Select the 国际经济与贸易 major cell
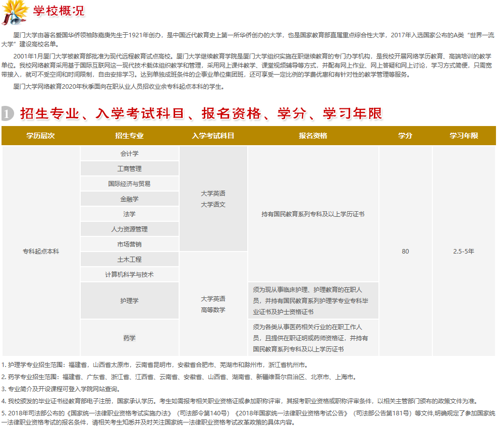Screen dimensions: 497x429 (130, 183)
